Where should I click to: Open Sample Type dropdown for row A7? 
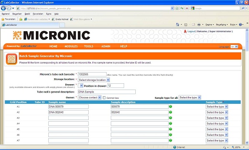point(217,141)
